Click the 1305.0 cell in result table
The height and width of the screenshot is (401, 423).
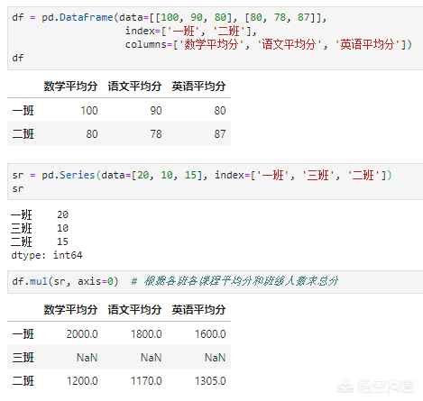tap(210, 381)
